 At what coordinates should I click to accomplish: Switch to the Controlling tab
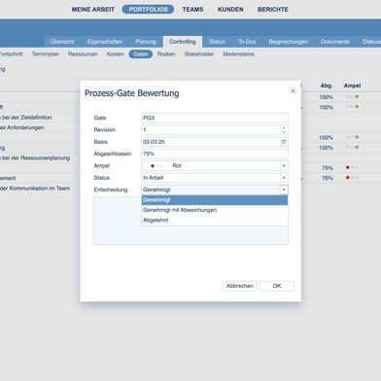click(x=183, y=42)
